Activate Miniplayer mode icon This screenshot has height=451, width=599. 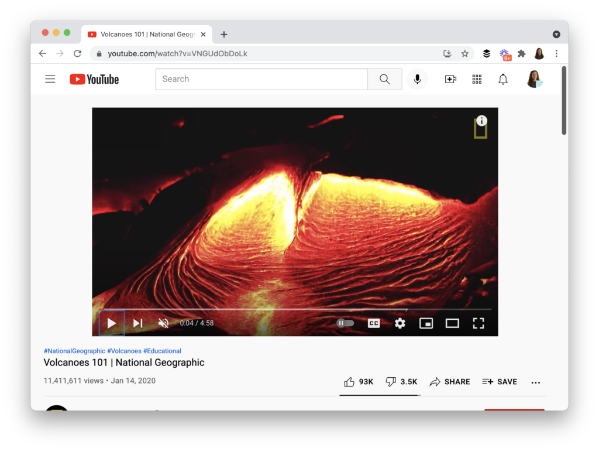pos(426,323)
